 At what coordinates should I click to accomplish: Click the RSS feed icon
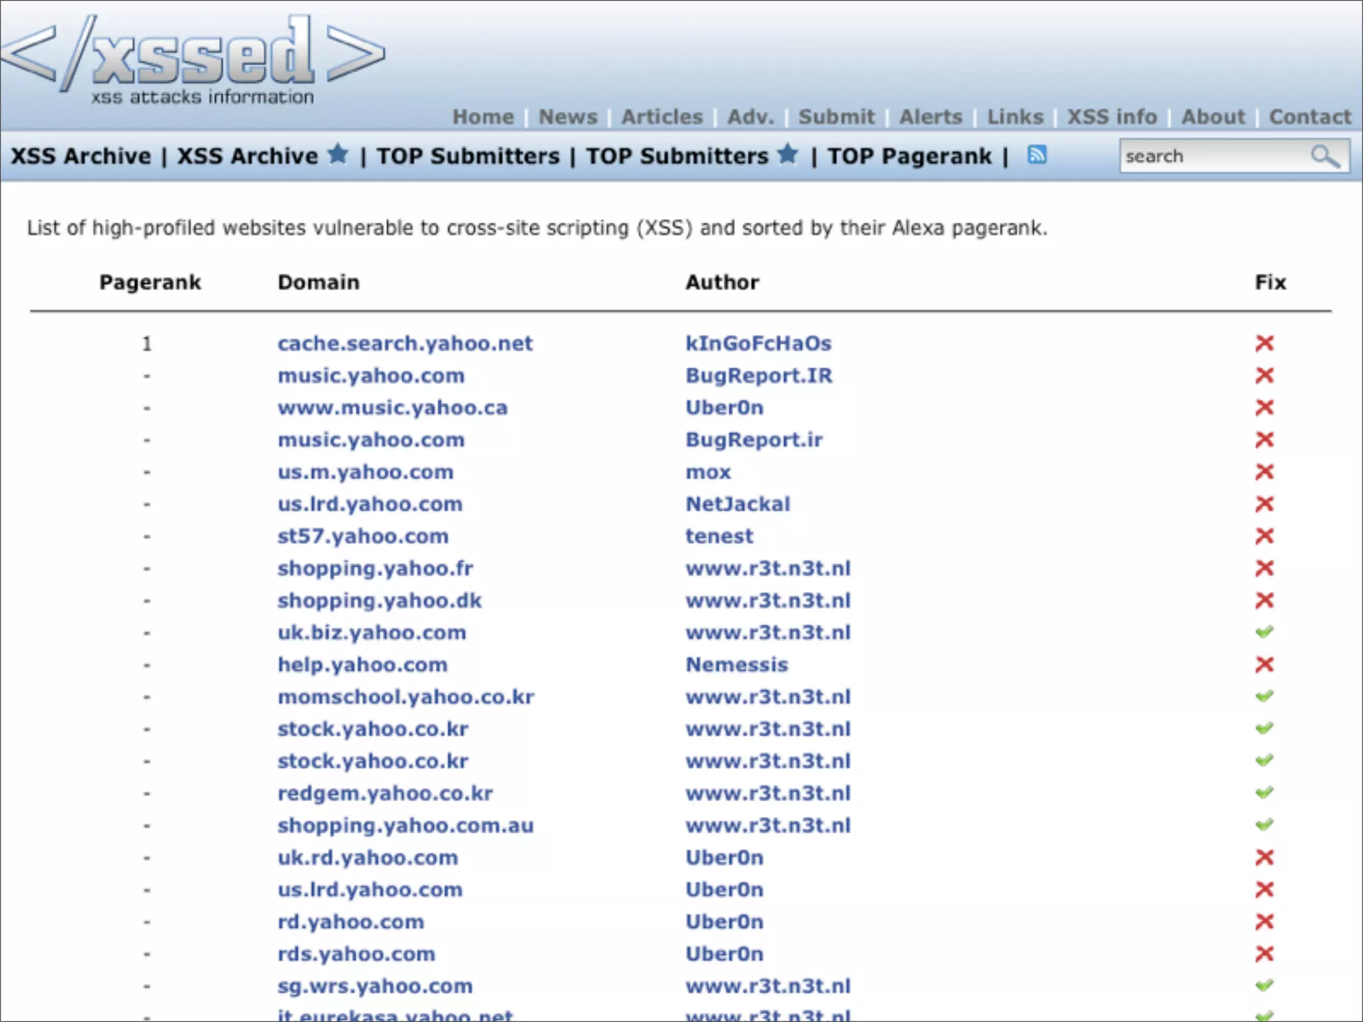1037,154
